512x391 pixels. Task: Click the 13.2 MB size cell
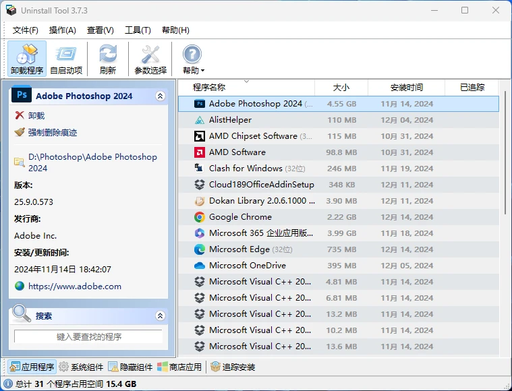click(341, 314)
